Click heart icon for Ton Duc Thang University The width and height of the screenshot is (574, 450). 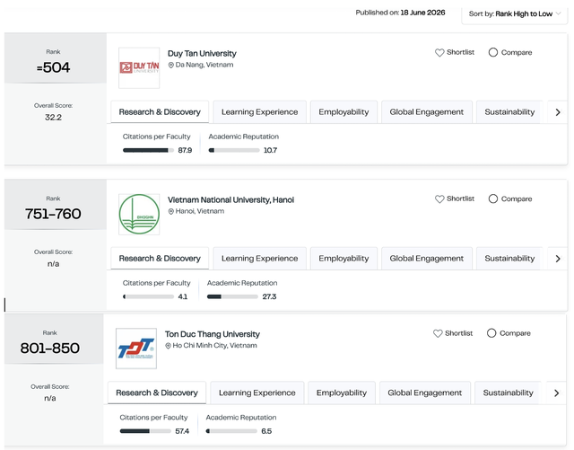pyautogui.click(x=438, y=333)
